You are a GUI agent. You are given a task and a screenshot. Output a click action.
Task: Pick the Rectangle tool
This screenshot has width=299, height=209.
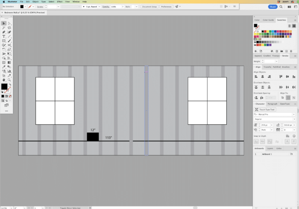(3, 41)
